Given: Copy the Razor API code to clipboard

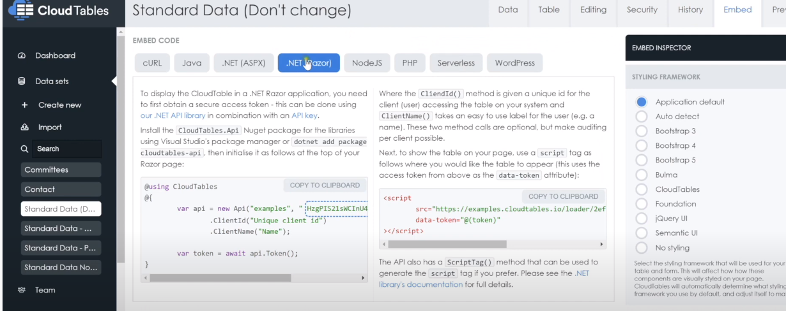Looking at the screenshot, I should (325, 185).
